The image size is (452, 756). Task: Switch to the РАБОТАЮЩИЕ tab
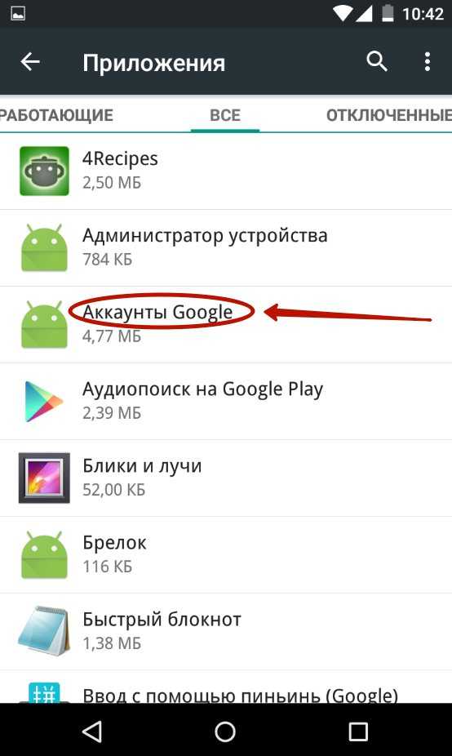coord(56,115)
